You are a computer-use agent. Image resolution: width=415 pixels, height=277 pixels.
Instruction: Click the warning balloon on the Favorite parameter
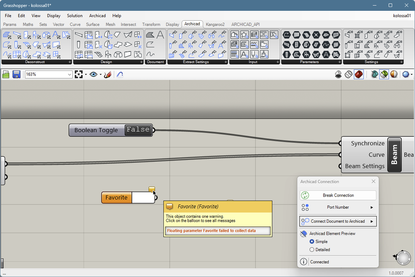click(x=151, y=189)
